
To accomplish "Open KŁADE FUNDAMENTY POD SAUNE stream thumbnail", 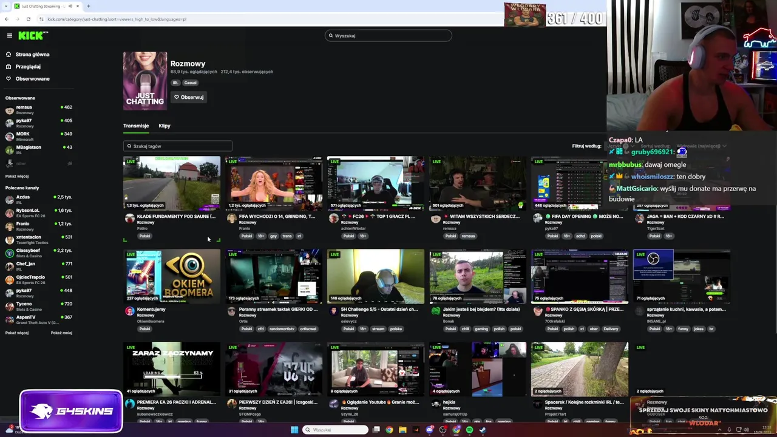I will (x=172, y=183).
